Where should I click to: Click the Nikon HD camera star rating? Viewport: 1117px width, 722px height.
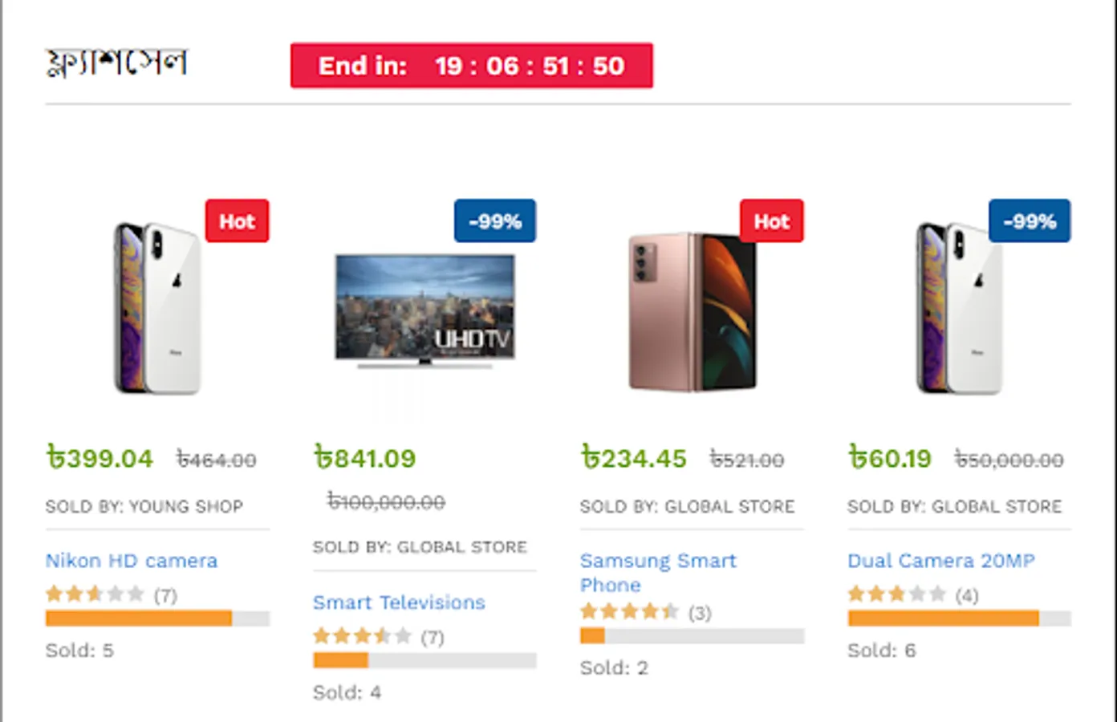pyautogui.click(x=95, y=594)
